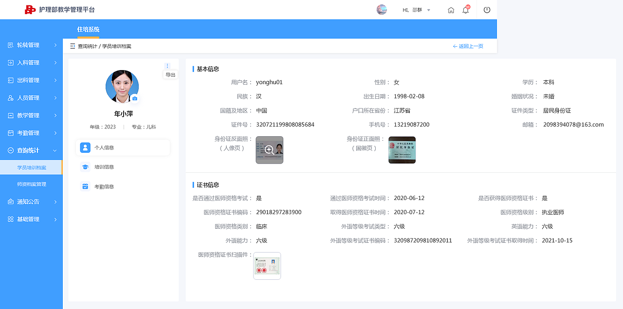Collapse the 查询统计 sidebar section

pyautogui.click(x=55, y=150)
